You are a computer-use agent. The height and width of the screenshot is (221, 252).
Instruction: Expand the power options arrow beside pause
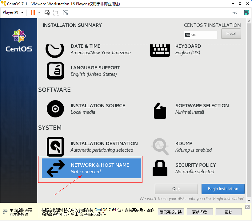[x=39, y=13]
